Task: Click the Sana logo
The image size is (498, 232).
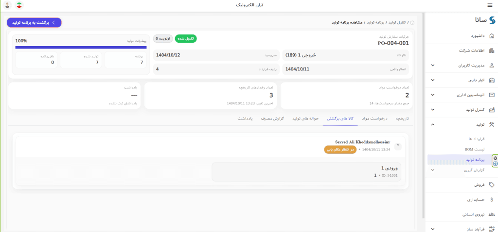Action: (x=485, y=21)
